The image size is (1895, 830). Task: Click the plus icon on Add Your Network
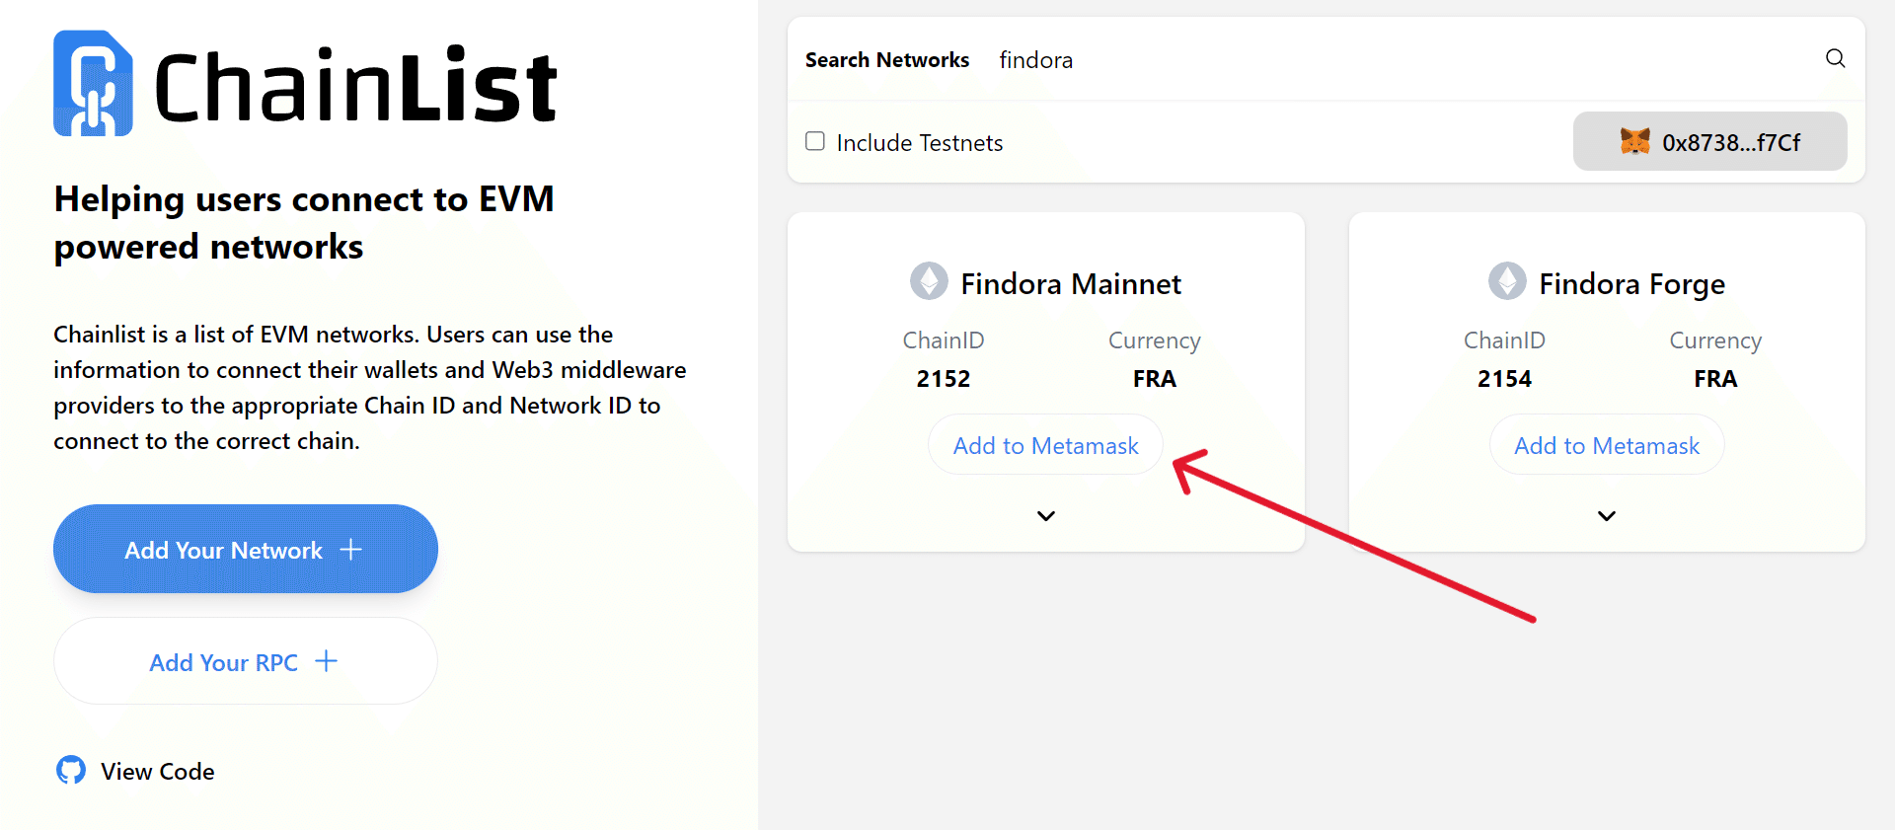point(351,550)
